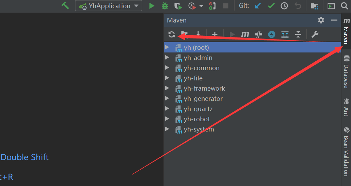Click Execute Maven Goal 'm' icon
Screen dimensions: 351x186
[x=245, y=34]
